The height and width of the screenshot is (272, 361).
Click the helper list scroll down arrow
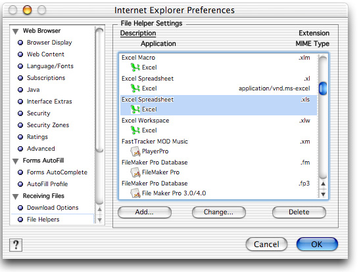click(x=323, y=195)
